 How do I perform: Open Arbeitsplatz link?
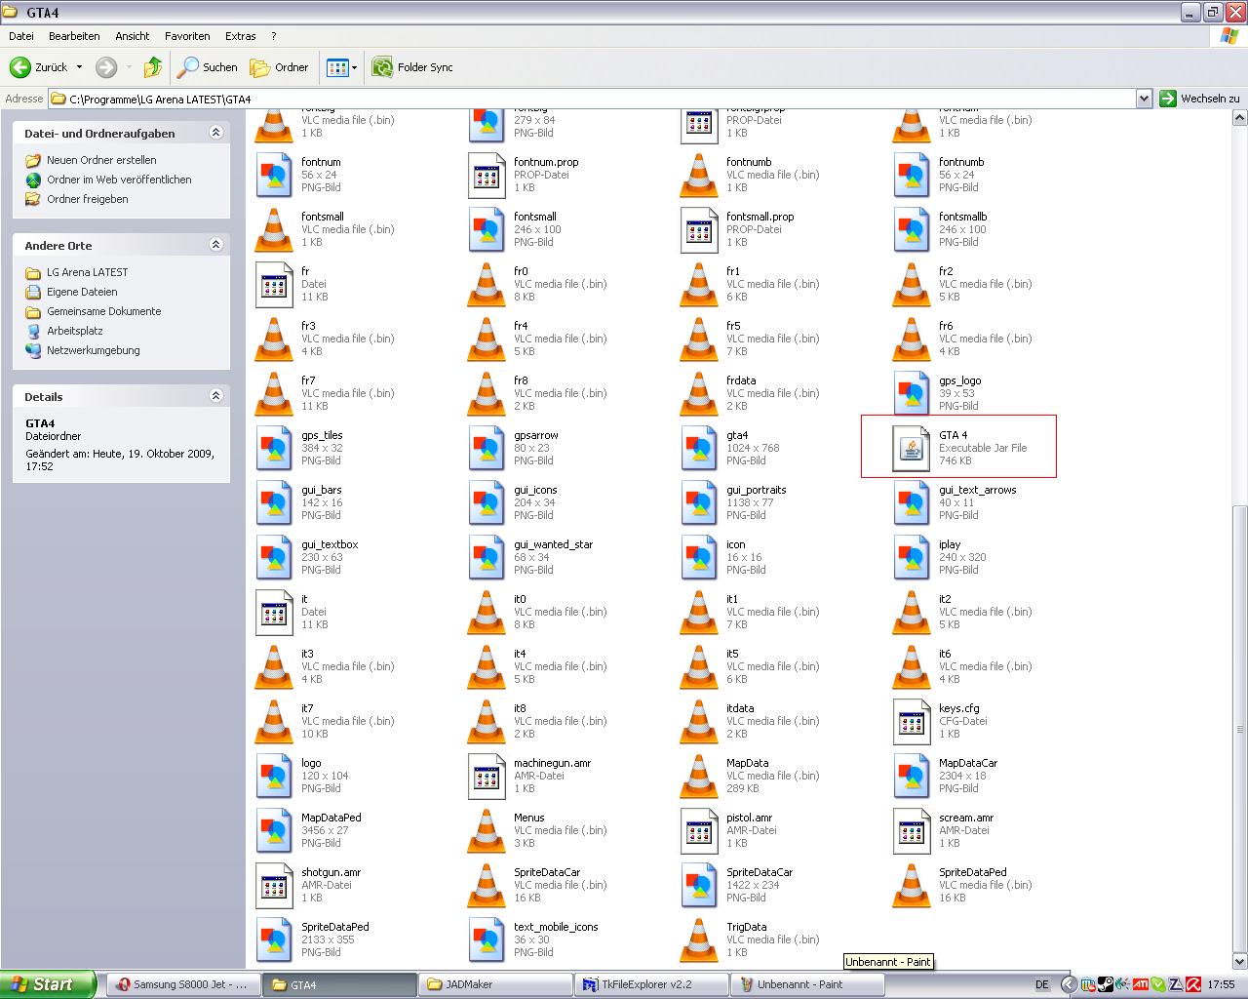click(x=75, y=331)
